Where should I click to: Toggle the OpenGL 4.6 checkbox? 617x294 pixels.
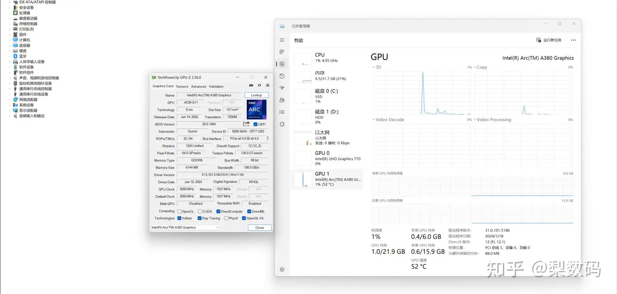(x=244, y=218)
